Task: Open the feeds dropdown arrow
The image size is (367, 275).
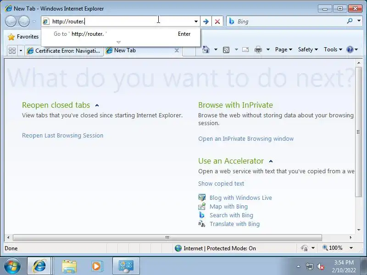Action: (236, 49)
